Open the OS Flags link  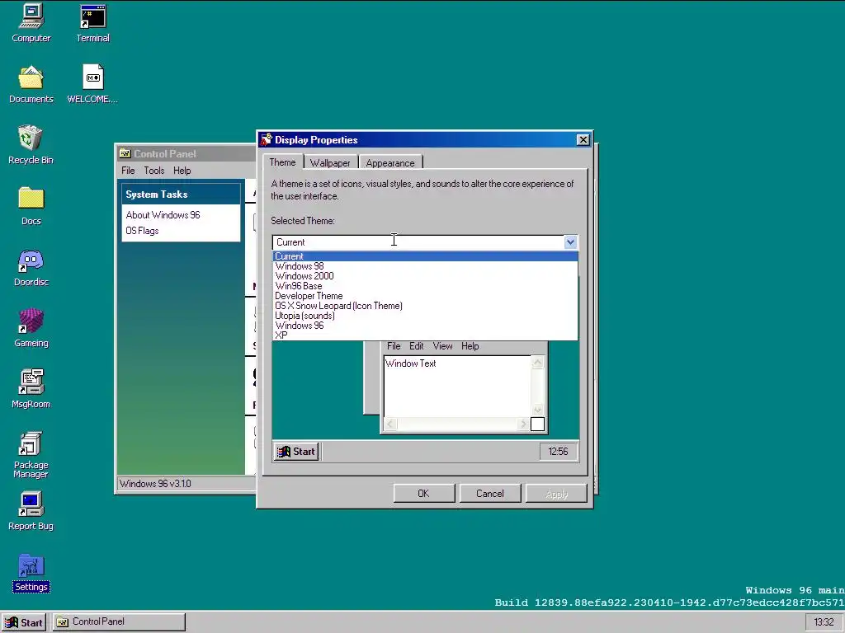(x=142, y=231)
